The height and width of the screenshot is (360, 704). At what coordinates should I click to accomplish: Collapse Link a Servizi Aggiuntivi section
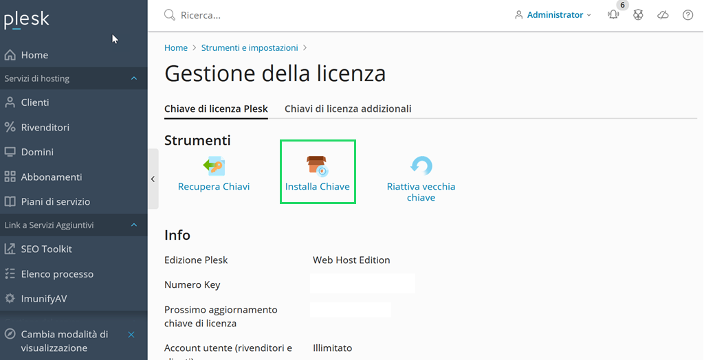pos(134,225)
